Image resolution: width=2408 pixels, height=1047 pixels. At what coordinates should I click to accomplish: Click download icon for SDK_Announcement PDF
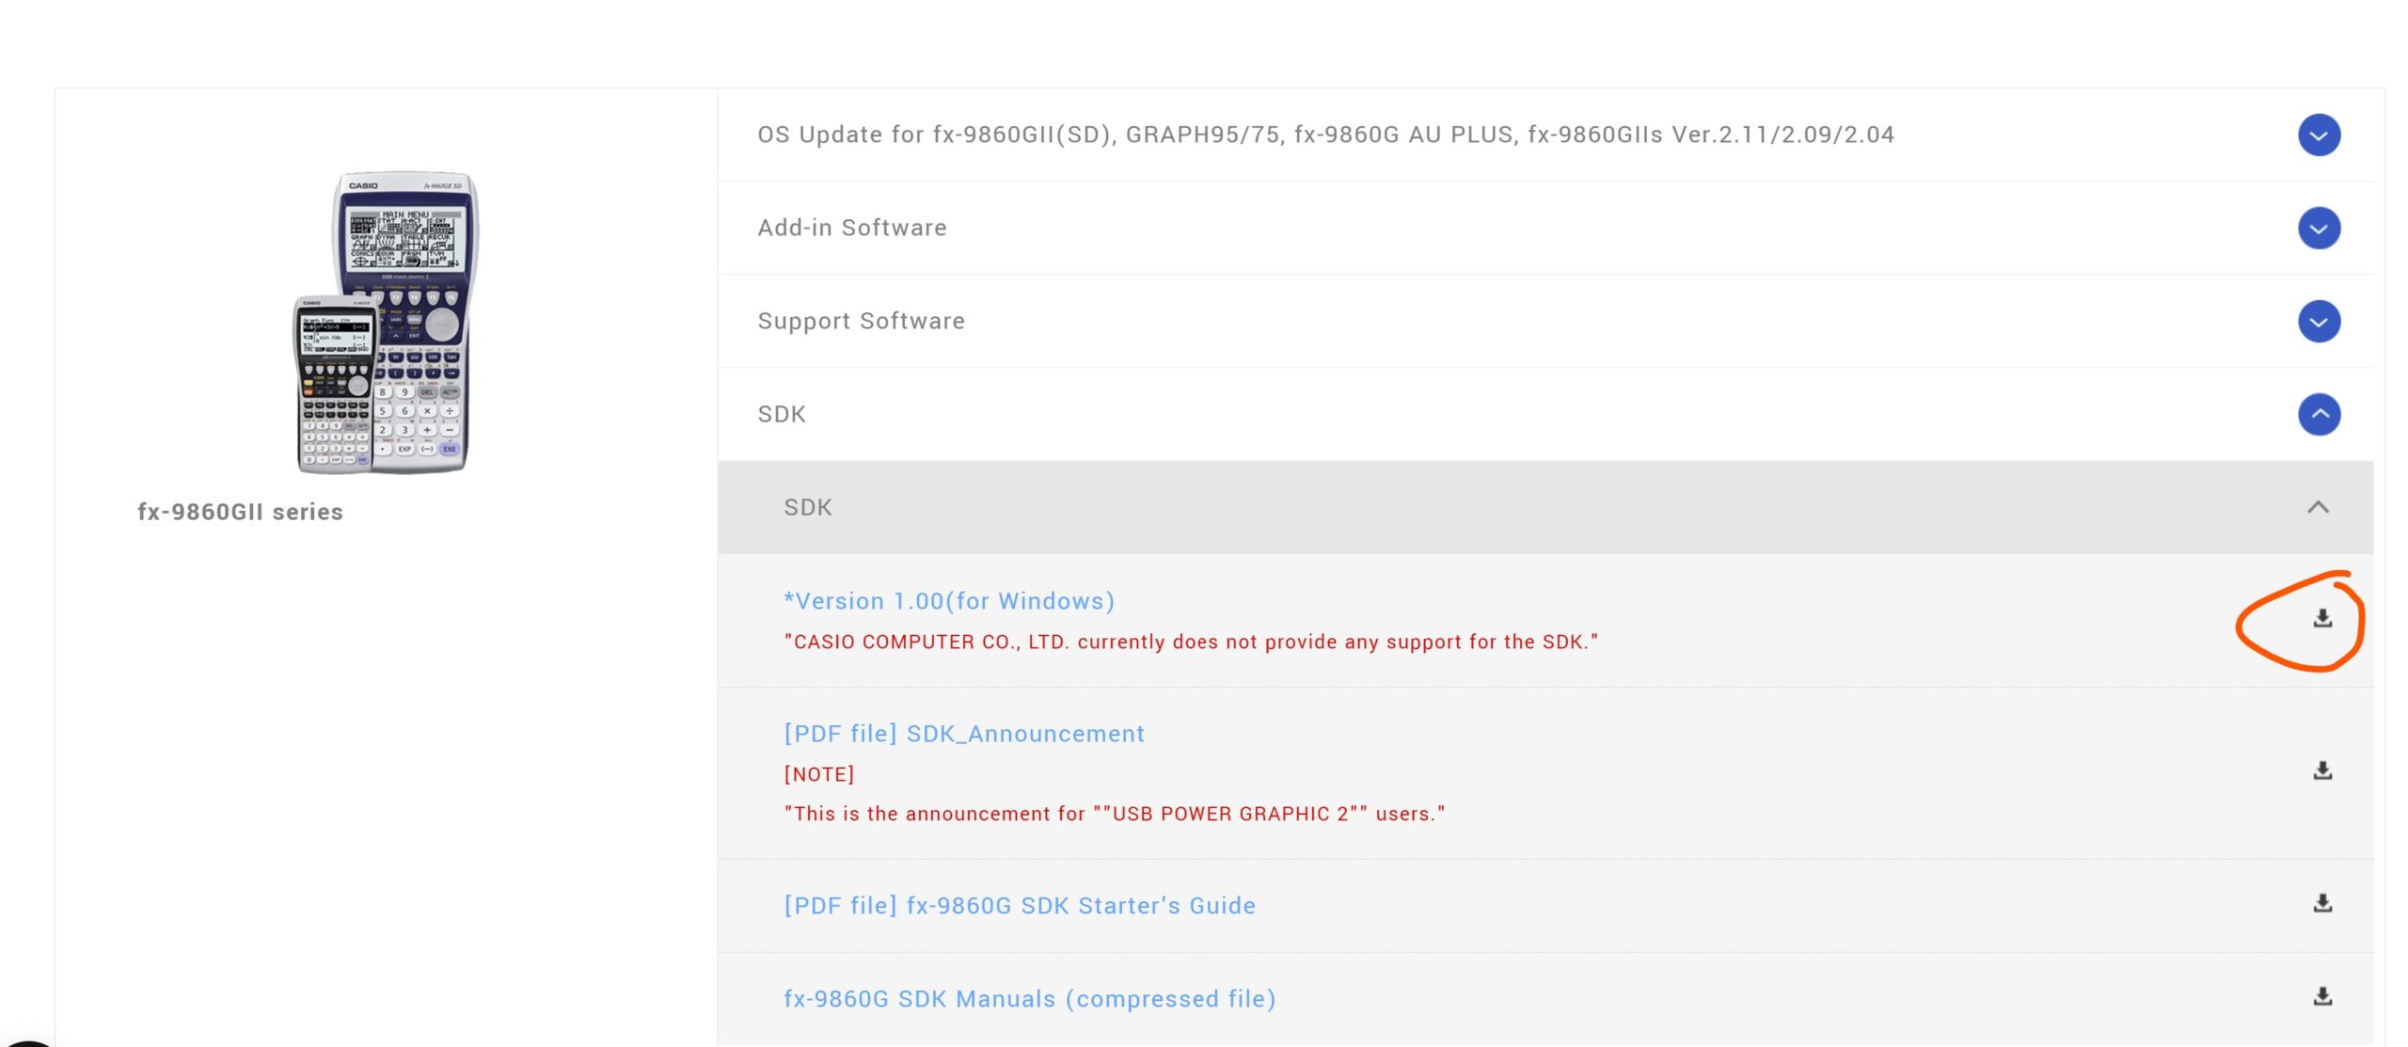coord(2321,770)
